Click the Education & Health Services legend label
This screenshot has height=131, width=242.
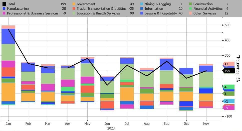pyautogui.click(x=98, y=13)
